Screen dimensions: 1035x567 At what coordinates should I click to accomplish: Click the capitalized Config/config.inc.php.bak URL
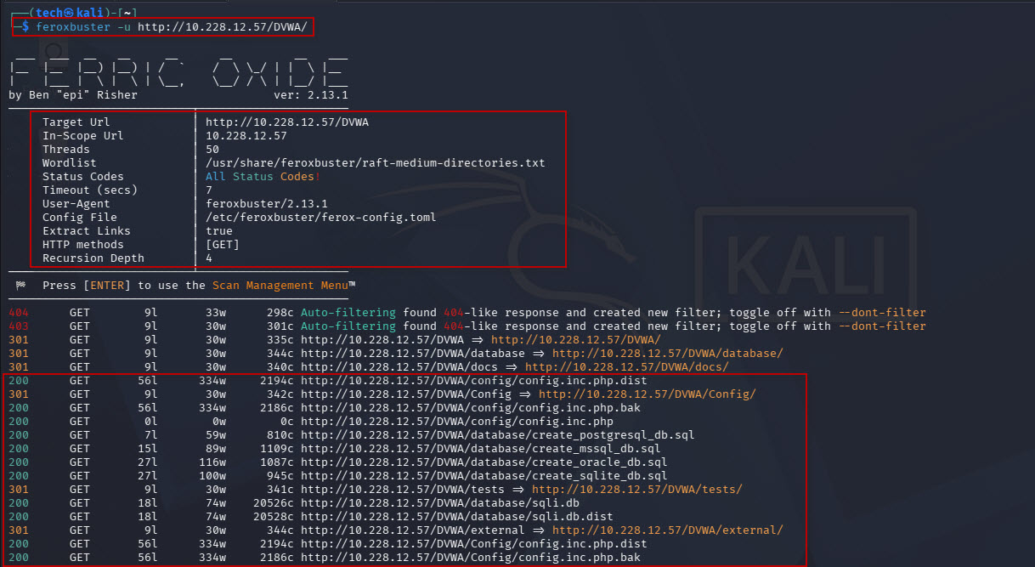coord(471,558)
